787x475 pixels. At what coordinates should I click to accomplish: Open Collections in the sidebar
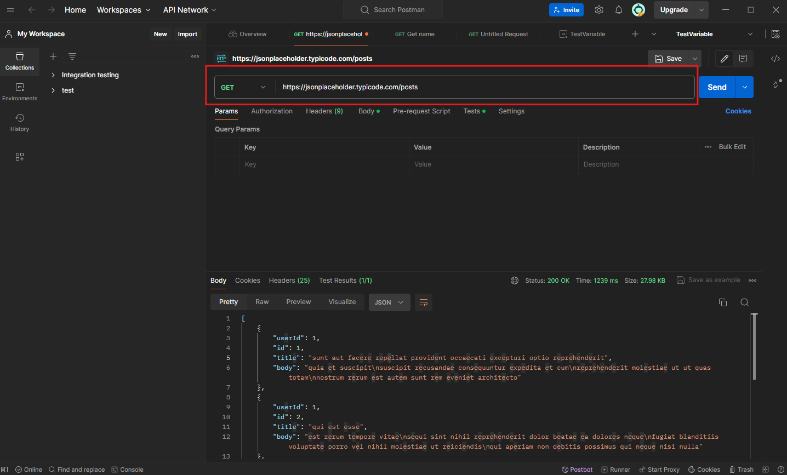click(x=20, y=61)
